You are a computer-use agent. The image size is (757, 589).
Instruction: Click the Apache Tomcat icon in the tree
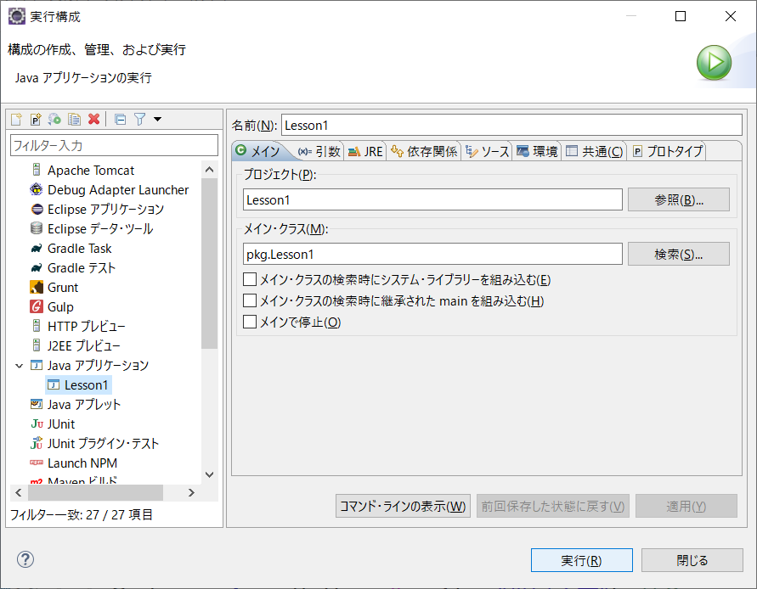(x=37, y=170)
